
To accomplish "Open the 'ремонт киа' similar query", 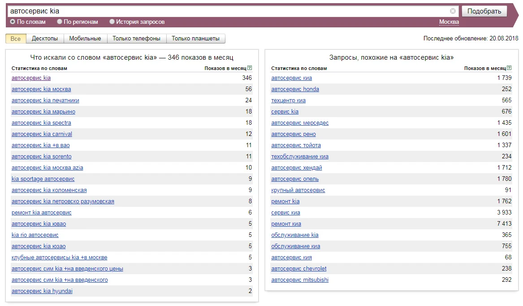I will point(286,224).
